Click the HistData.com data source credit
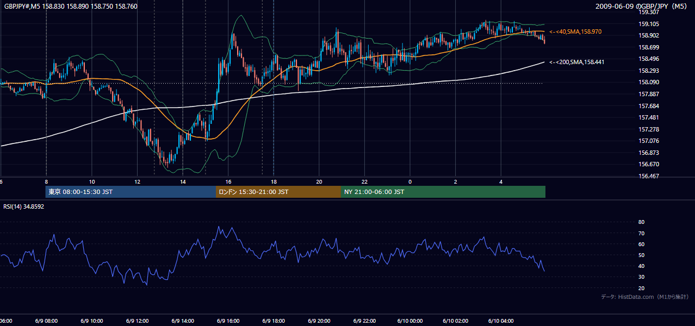The image size is (695, 326). click(x=645, y=297)
